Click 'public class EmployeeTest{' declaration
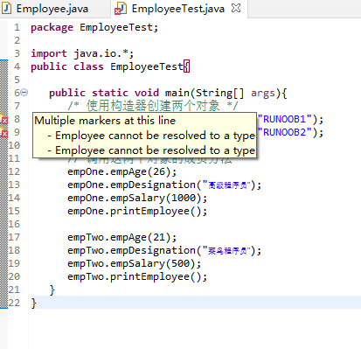Image resolution: width=361 pixels, height=349 pixels. pyautogui.click(x=110, y=66)
